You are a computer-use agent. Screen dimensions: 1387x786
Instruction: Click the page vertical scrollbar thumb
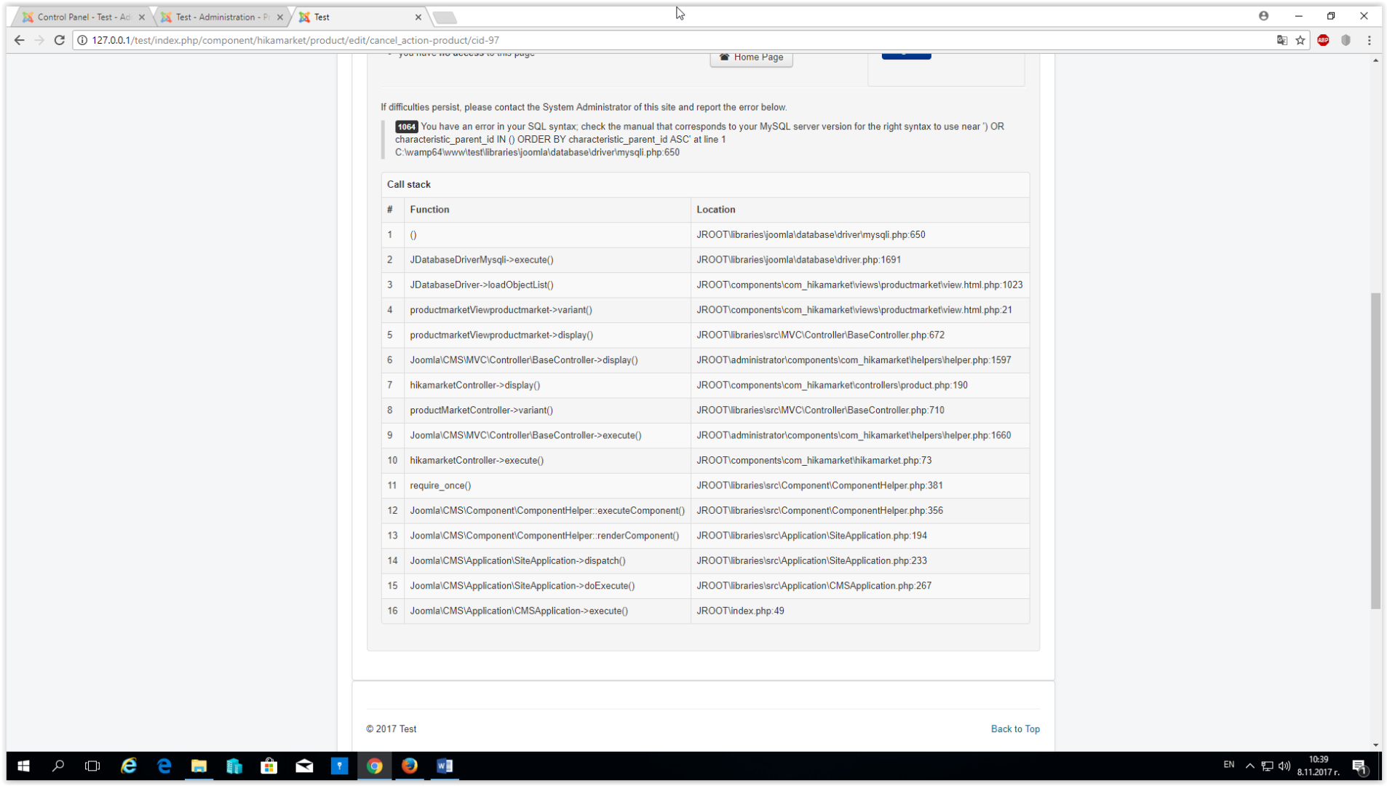click(1375, 450)
